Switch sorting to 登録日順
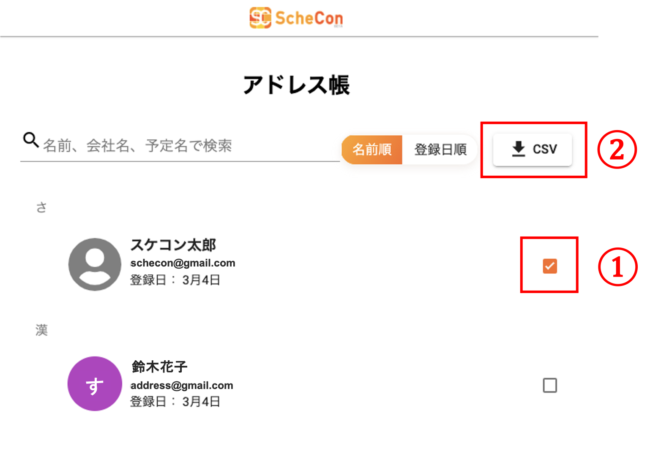Viewport: 661px width, 476px height. coord(440,150)
